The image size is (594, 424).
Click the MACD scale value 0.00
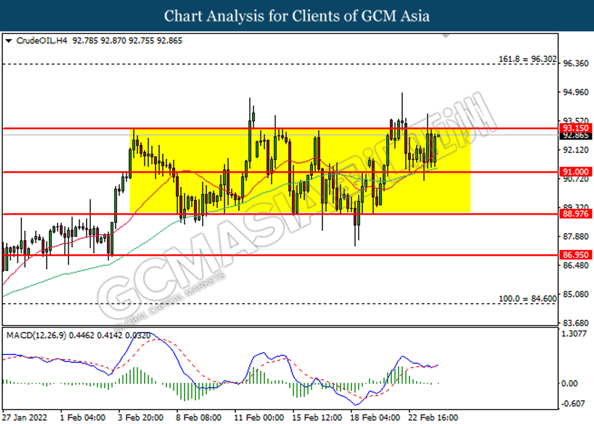click(570, 383)
